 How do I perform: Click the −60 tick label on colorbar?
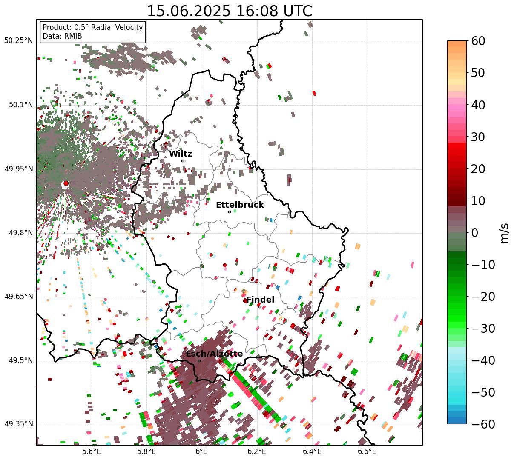point(483,424)
